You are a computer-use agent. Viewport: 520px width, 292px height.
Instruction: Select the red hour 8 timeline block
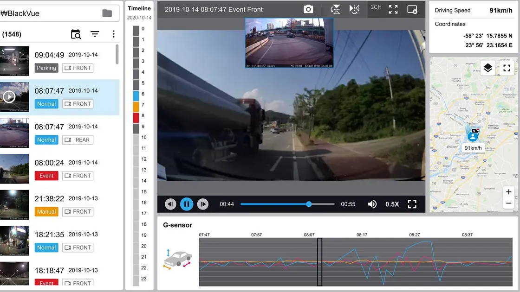coord(136,118)
